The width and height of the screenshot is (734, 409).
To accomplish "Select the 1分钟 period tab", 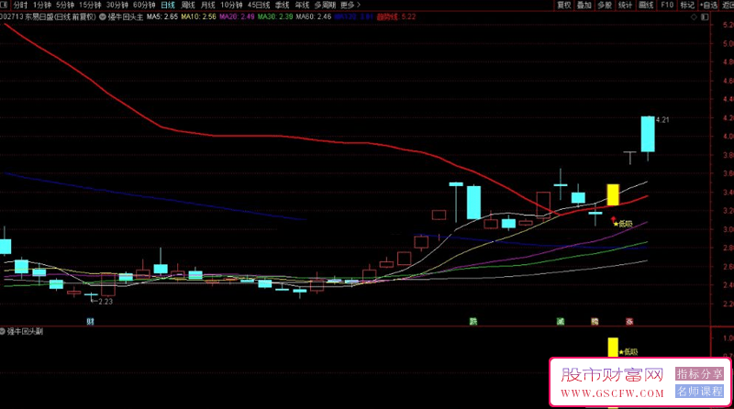I will [42, 5].
